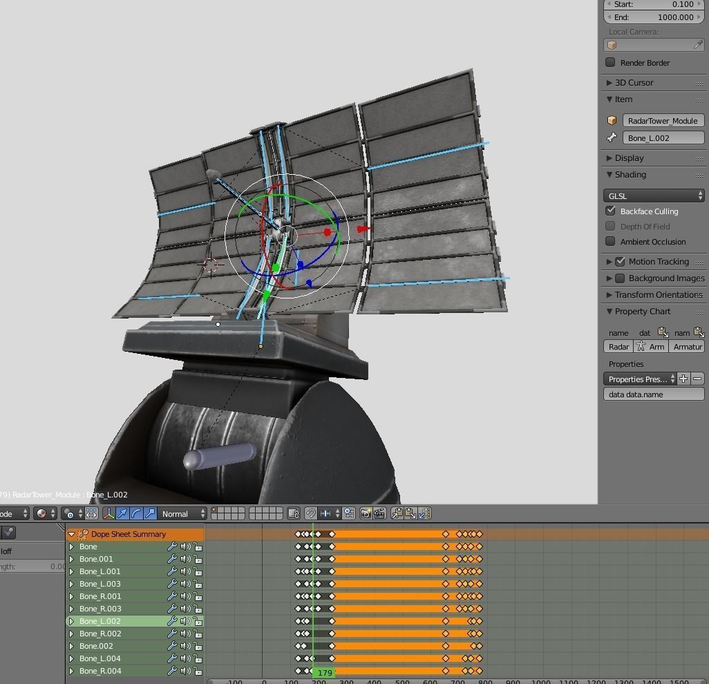Click the wrench icon on Bone row
This screenshot has height=684, width=709.
pos(172,547)
